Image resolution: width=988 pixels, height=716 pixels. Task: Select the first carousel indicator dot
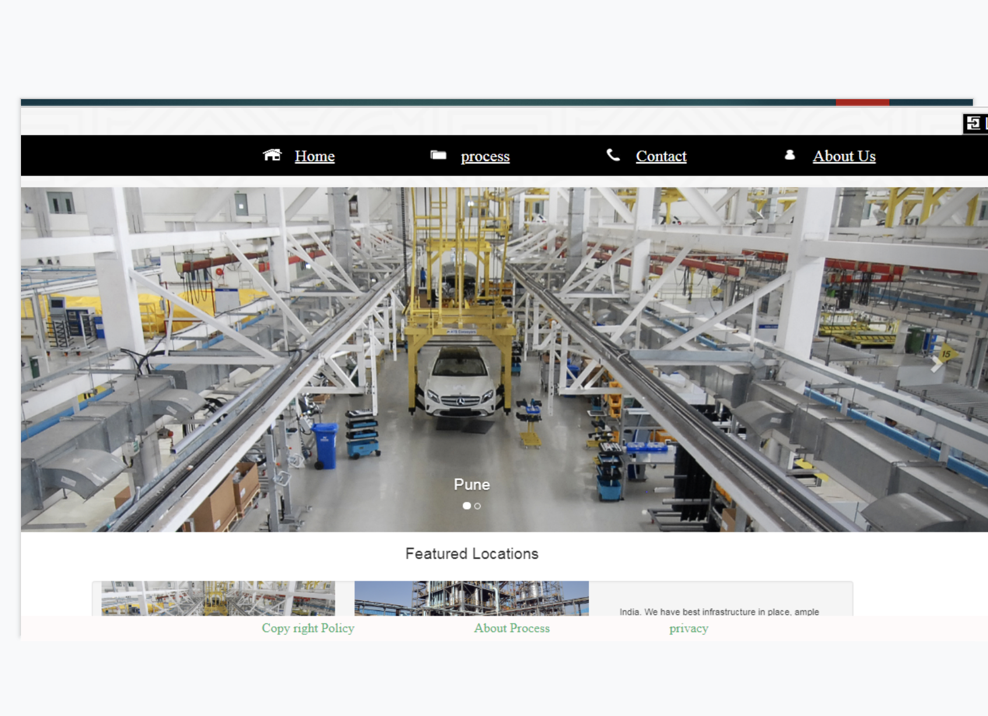(x=468, y=507)
